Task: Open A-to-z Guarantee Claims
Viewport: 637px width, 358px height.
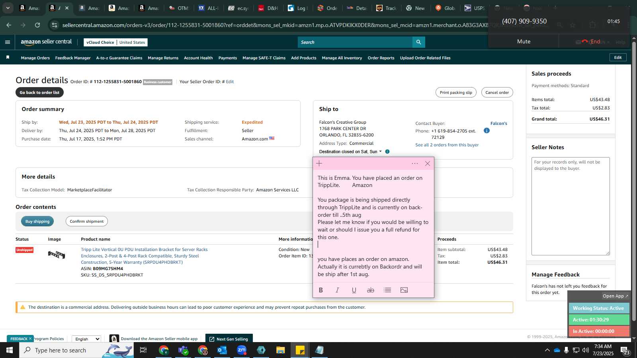Action: (119, 58)
